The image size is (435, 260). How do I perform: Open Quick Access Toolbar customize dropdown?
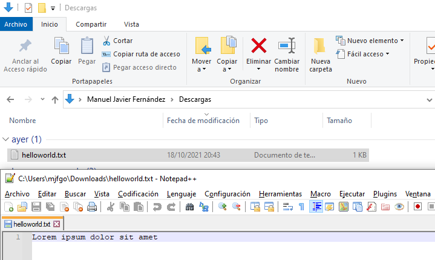(53, 8)
